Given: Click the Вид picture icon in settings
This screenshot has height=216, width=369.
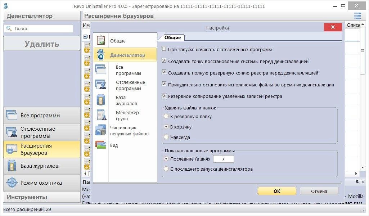Looking at the screenshot, I should click(101, 145).
